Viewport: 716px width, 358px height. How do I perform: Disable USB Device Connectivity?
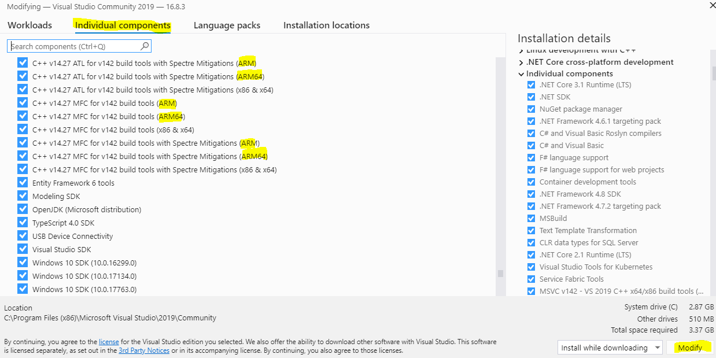(x=23, y=235)
